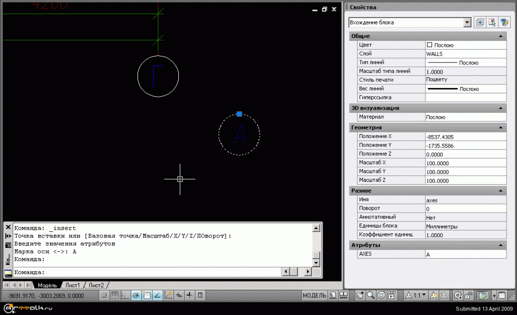The height and width of the screenshot is (315, 517).
Task: Click the Select Objects icon in Properties
Action: 492,22
